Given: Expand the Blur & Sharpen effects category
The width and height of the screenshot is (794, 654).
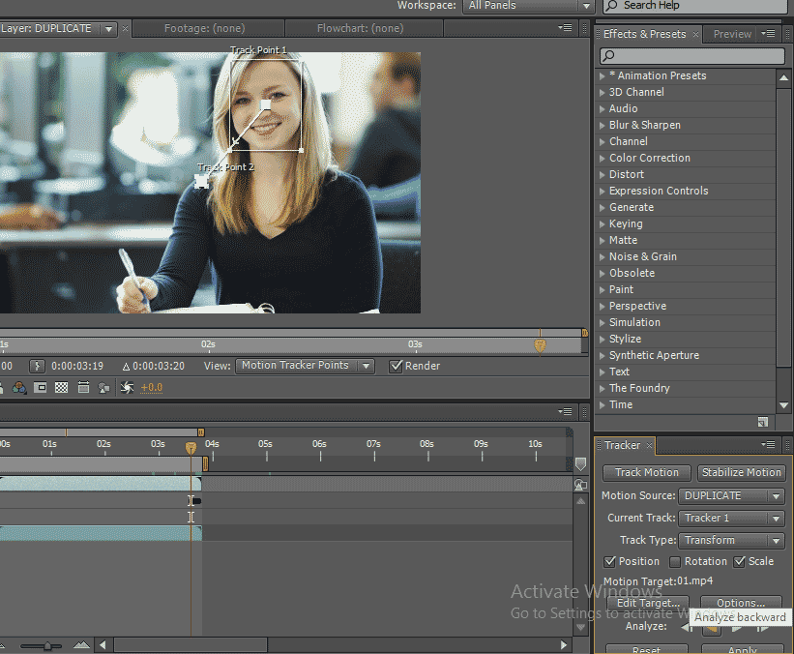Looking at the screenshot, I should (x=603, y=126).
